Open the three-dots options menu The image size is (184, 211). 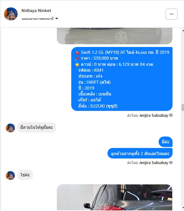(x=172, y=14)
